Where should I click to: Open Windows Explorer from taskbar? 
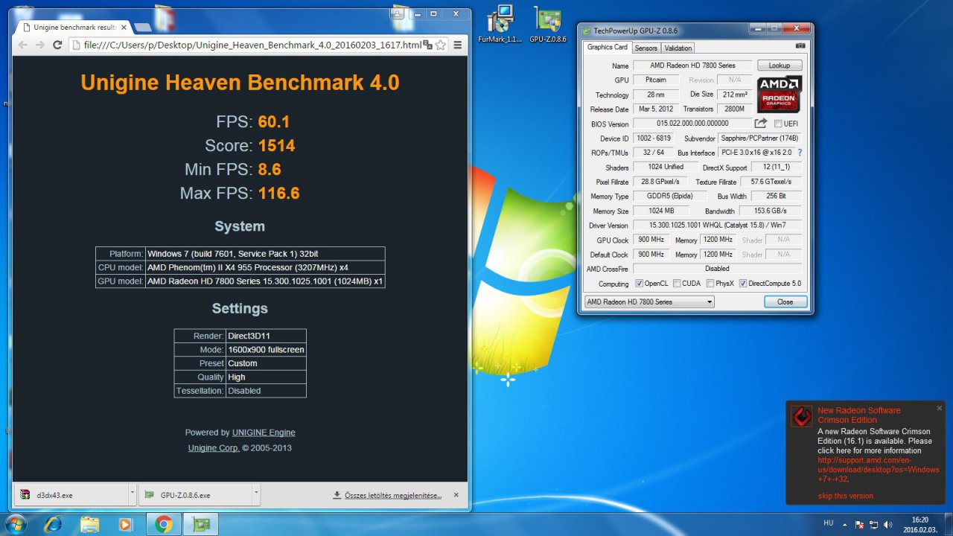90,524
